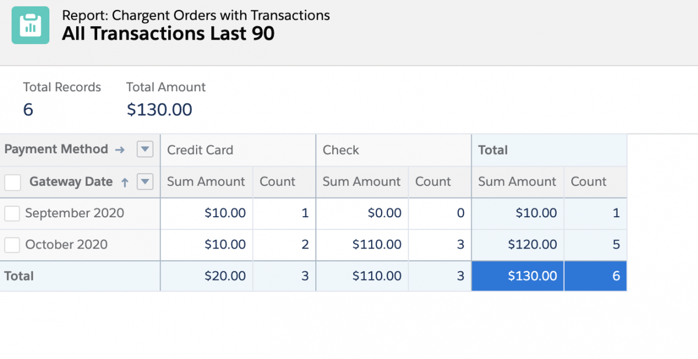
Task: Check the October 2020 row checkbox
Action: pos(12,245)
